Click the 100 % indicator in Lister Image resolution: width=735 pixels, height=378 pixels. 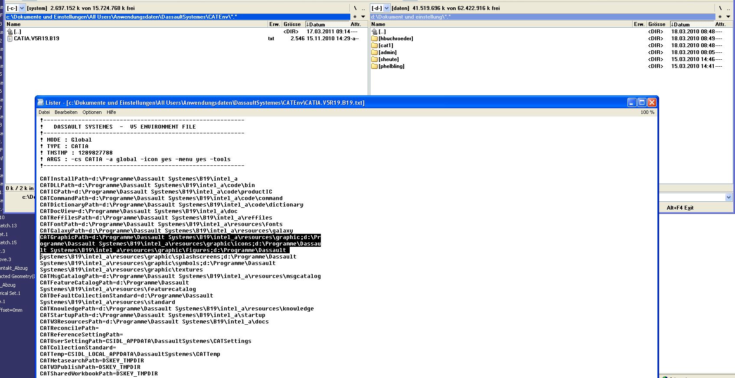tap(647, 112)
